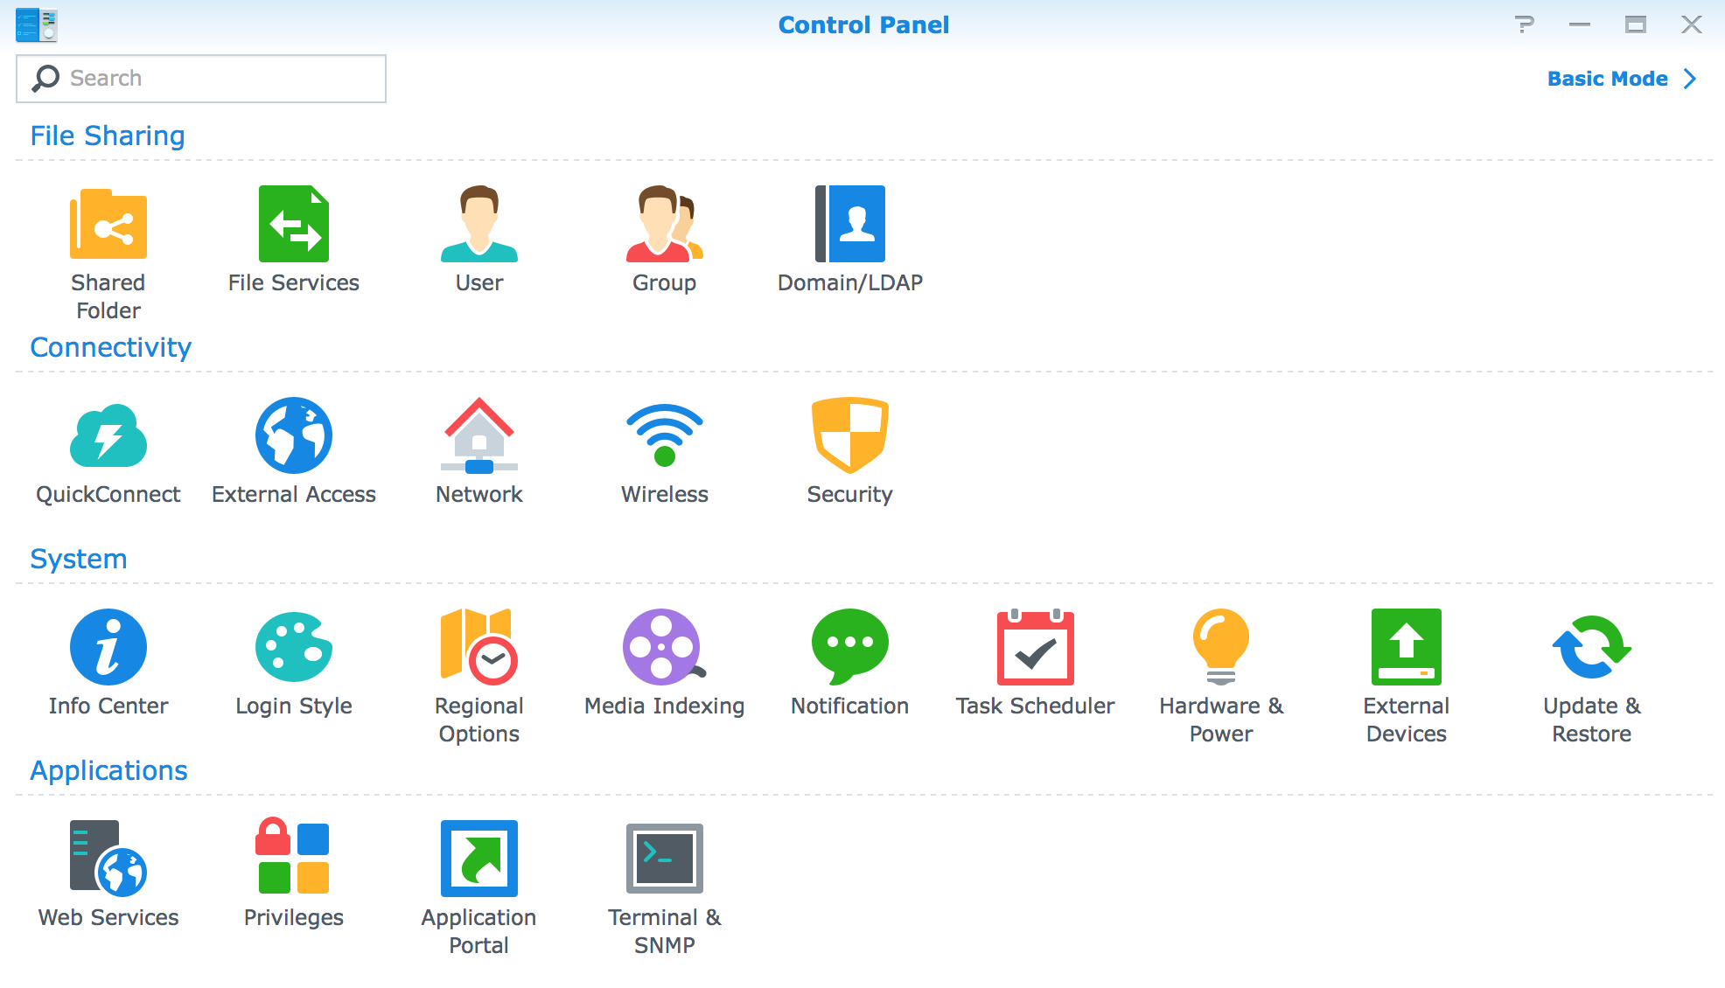The width and height of the screenshot is (1725, 988).
Task: Click the Control Panel window title
Action: 863,24
